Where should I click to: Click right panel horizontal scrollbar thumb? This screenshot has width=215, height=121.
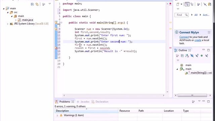click(x=192, y=95)
